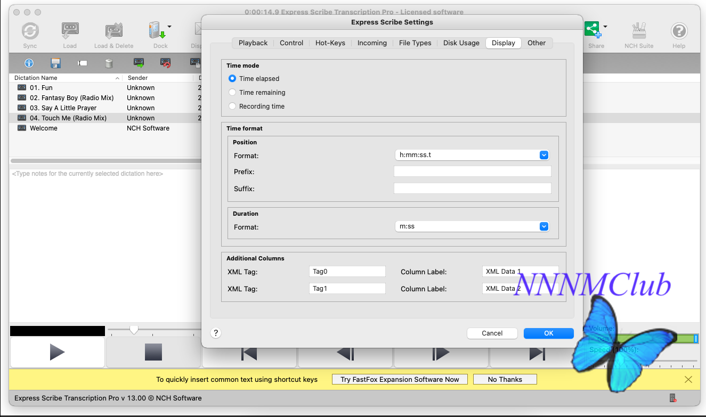Viewport: 706px width, 417px height.
Task: Click the playback position slider thumb
Action: 134,330
